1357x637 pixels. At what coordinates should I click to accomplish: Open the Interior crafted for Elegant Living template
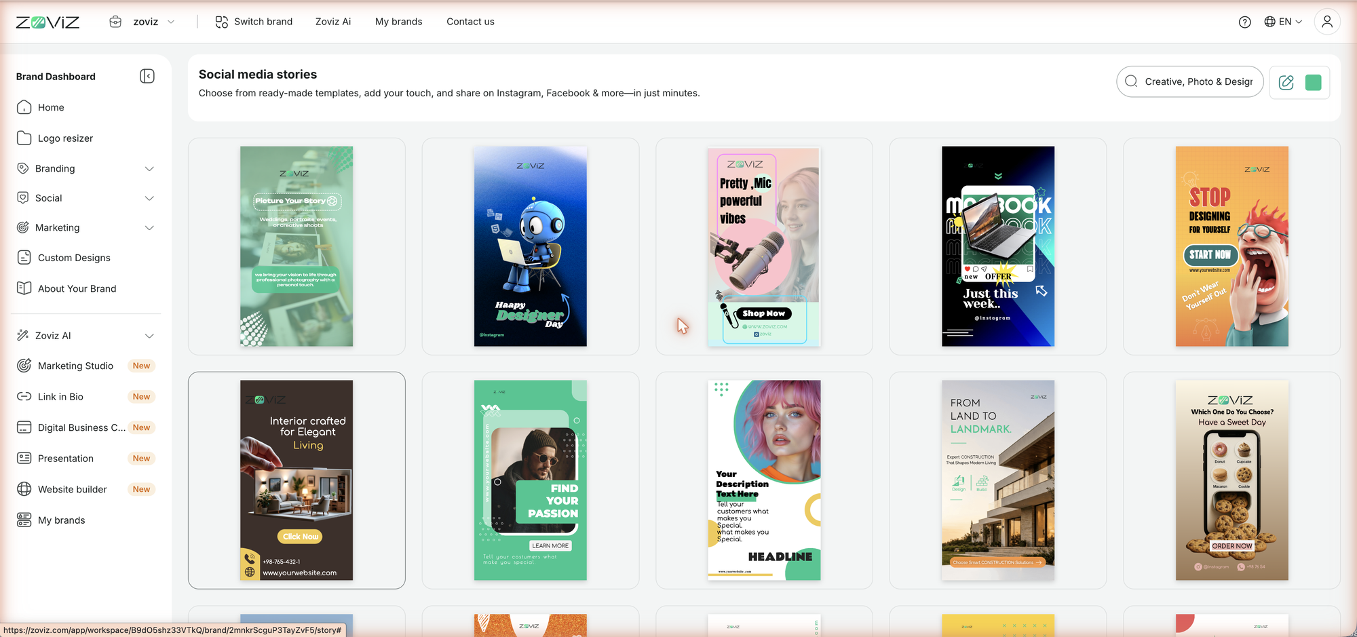point(297,480)
